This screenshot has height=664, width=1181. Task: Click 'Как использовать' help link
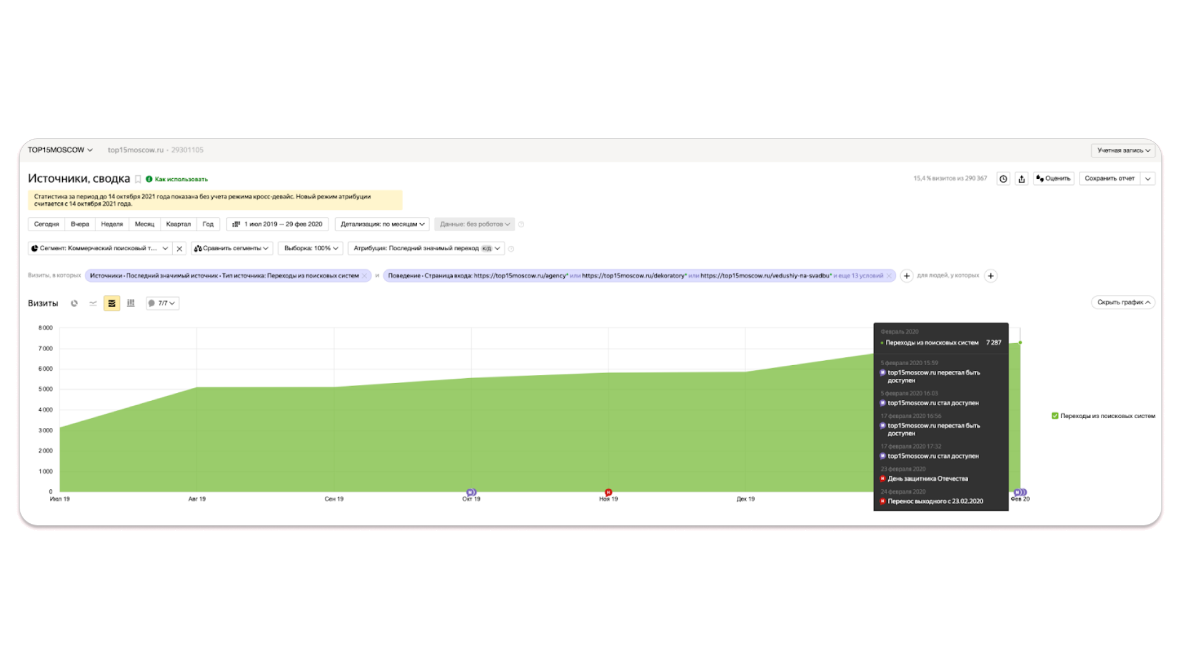point(179,178)
